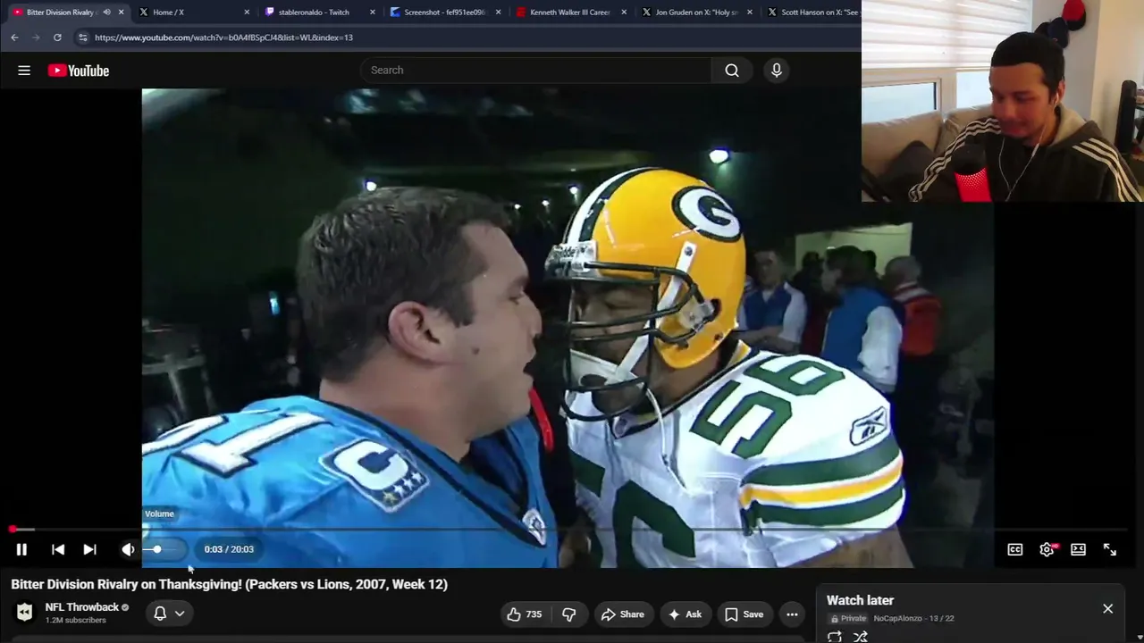Open more actions three-dot menu
This screenshot has width=1144, height=643.
792,614
